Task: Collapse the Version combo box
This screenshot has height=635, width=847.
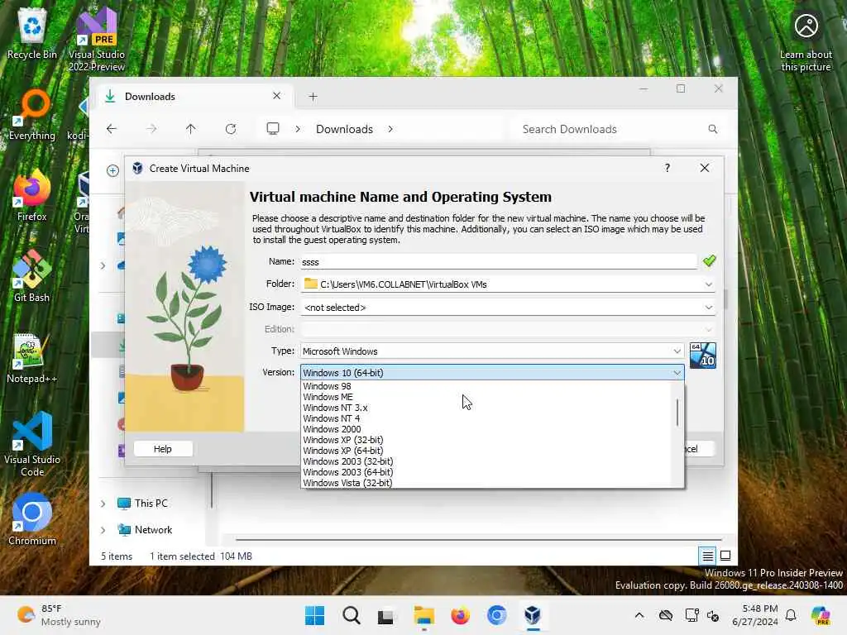Action: click(677, 373)
